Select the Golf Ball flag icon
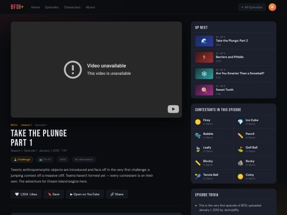Viewport: 287px width, 215px height. coord(240,149)
